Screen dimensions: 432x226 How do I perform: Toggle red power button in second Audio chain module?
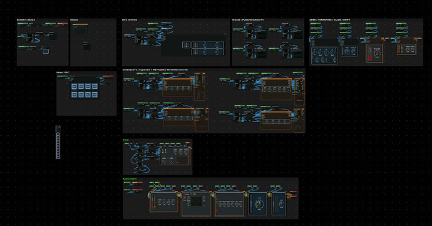pos(184,194)
